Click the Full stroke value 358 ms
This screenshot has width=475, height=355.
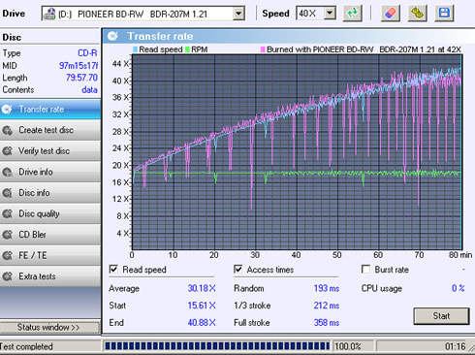[x=327, y=322]
